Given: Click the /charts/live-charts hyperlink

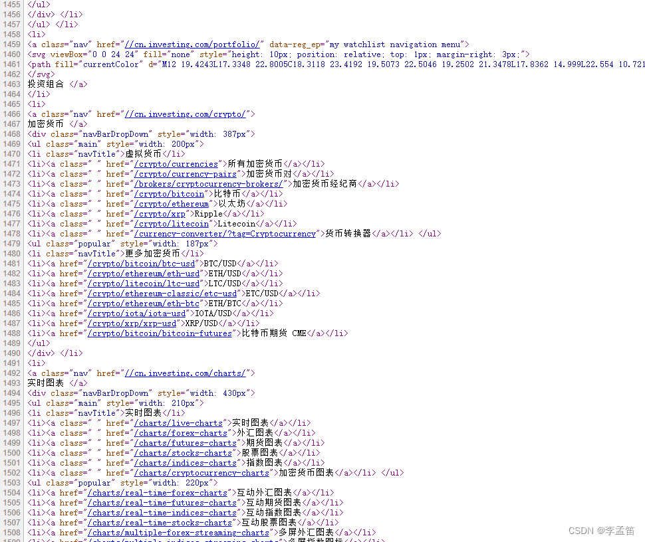Looking at the screenshot, I should [179, 422].
